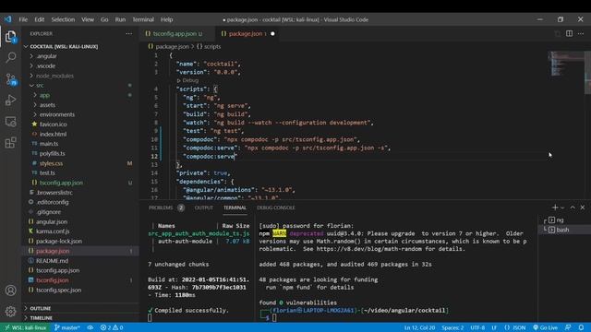Screen dimensions: 591x332
Task: Switch to the tsconfig.app.json editor tab
Action: click(175, 33)
